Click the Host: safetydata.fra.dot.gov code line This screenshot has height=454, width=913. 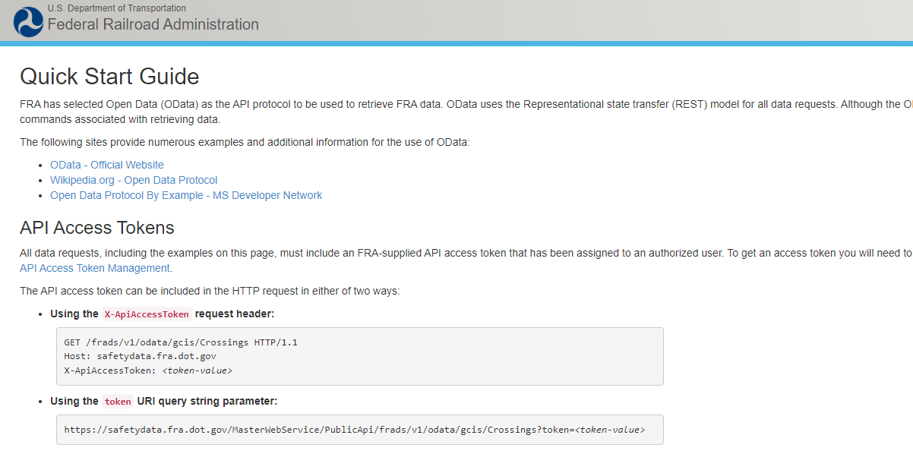coord(141,356)
